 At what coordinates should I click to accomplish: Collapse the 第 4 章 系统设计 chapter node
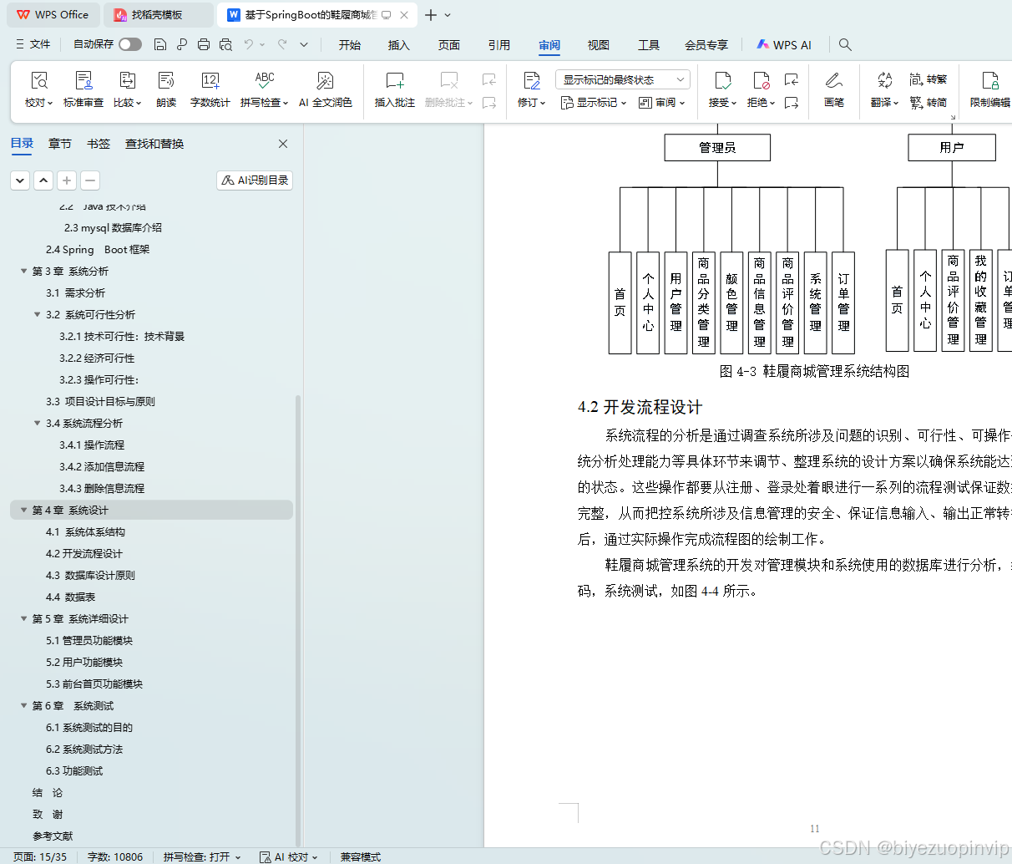click(23, 510)
